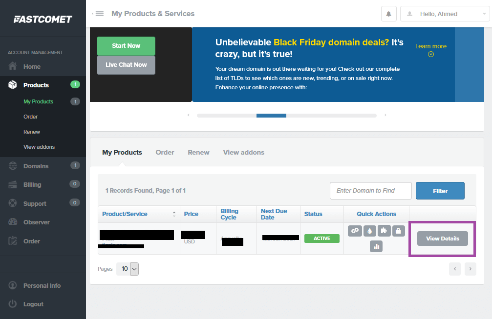Click the Billing card icon
492x319 pixels.
[13, 184]
